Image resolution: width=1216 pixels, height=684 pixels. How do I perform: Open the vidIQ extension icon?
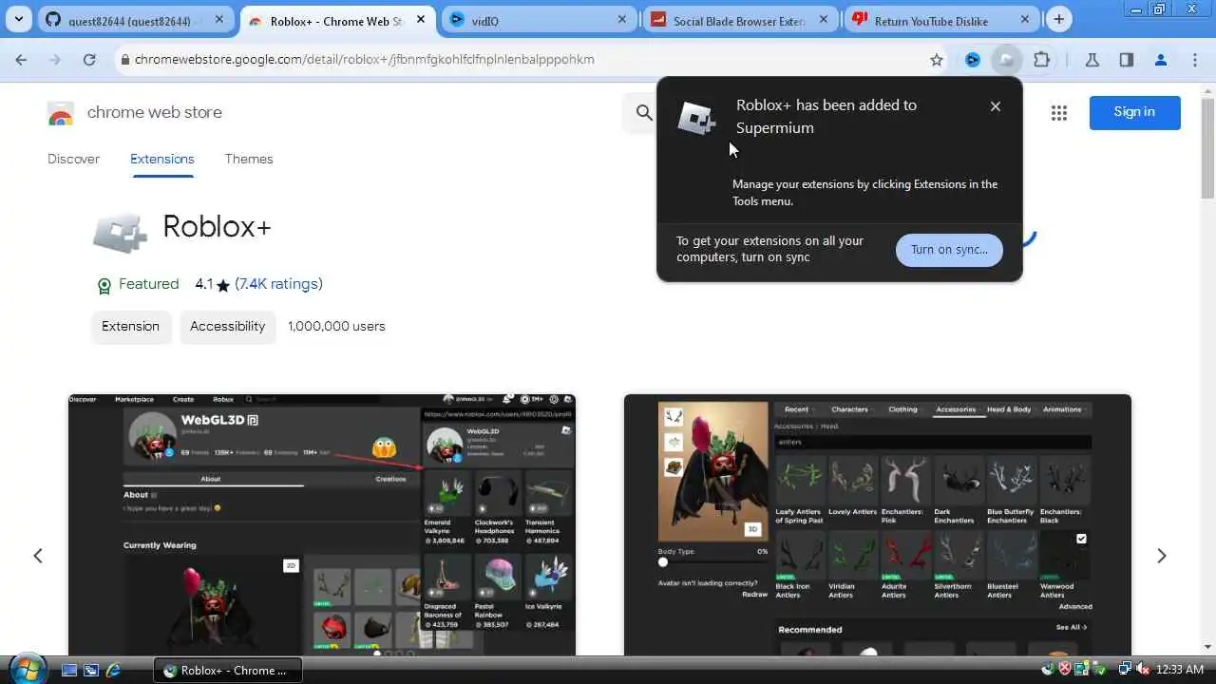point(973,59)
